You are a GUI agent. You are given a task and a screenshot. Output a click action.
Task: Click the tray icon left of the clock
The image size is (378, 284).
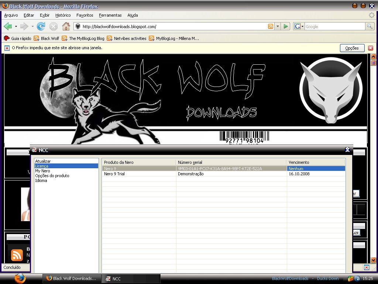[x=358, y=278]
